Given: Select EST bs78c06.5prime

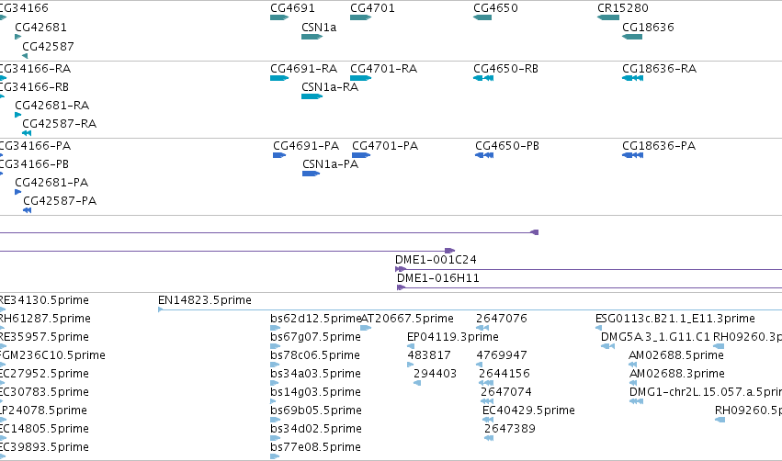Looking at the screenshot, I should (314, 355).
